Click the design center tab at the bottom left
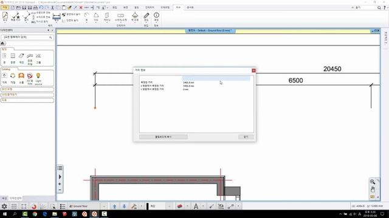 (x=15, y=198)
